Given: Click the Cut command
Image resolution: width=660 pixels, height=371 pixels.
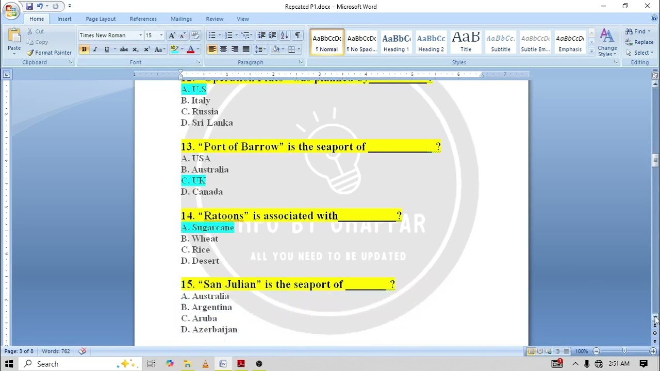Looking at the screenshot, I should point(36,31).
